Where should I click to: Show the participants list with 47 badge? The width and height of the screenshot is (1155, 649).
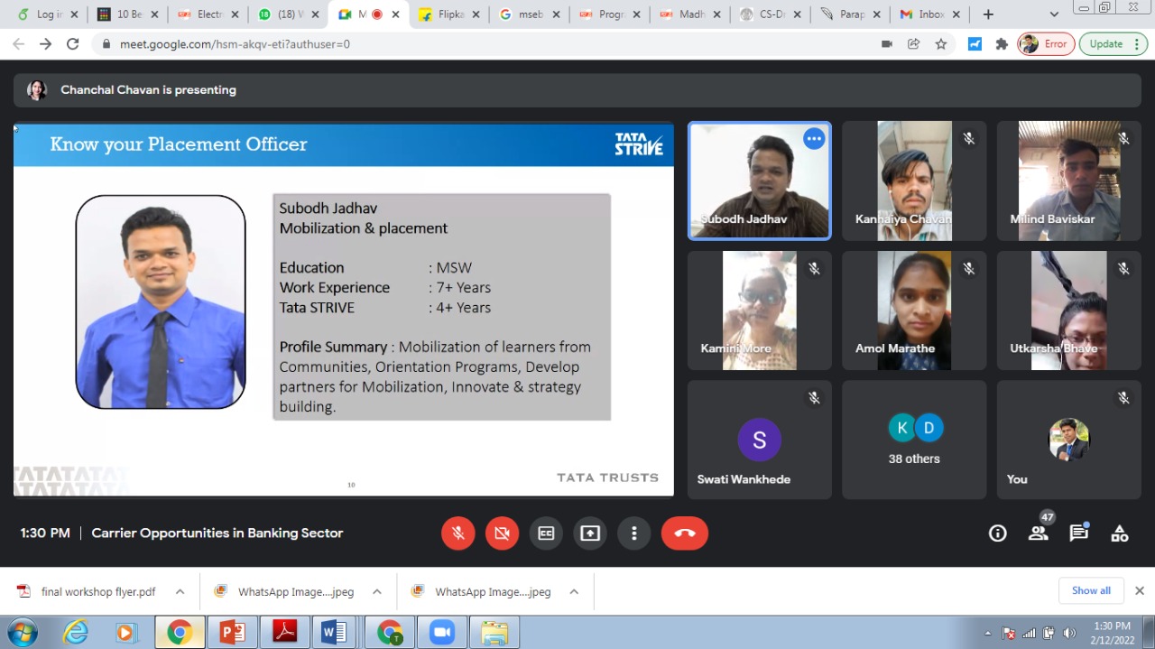point(1039,533)
